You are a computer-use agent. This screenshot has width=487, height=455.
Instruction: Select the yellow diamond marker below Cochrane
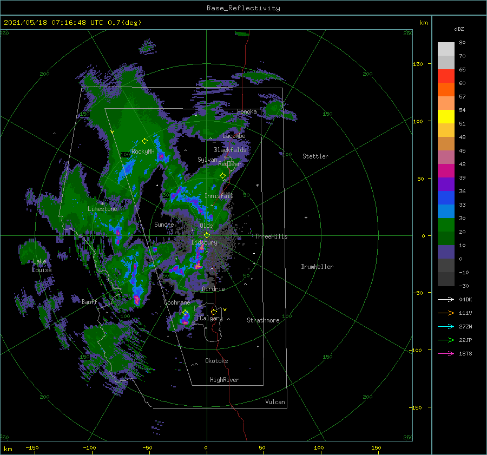(x=185, y=313)
